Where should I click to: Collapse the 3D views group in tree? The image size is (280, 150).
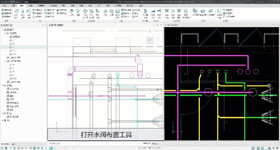tap(5, 33)
